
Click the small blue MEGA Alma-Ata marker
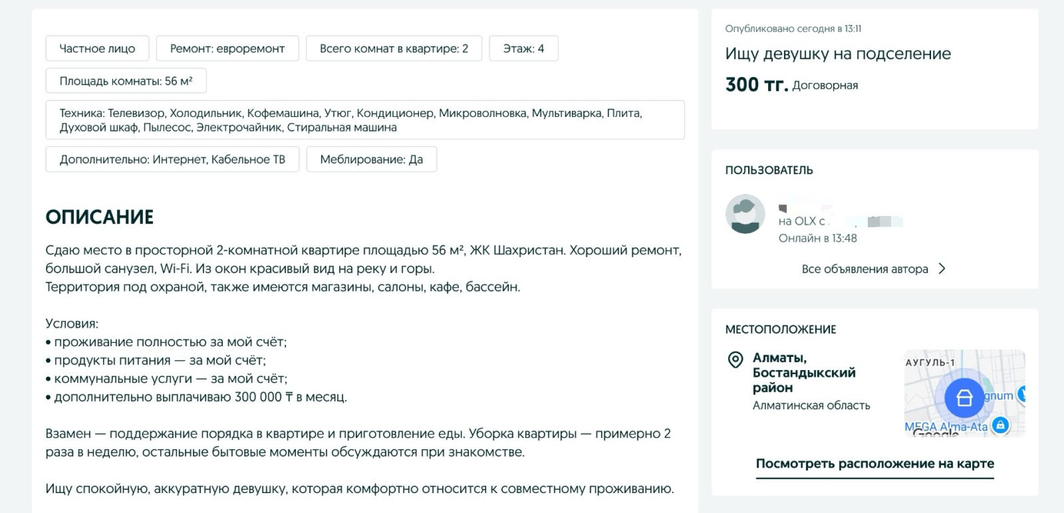point(1000,425)
